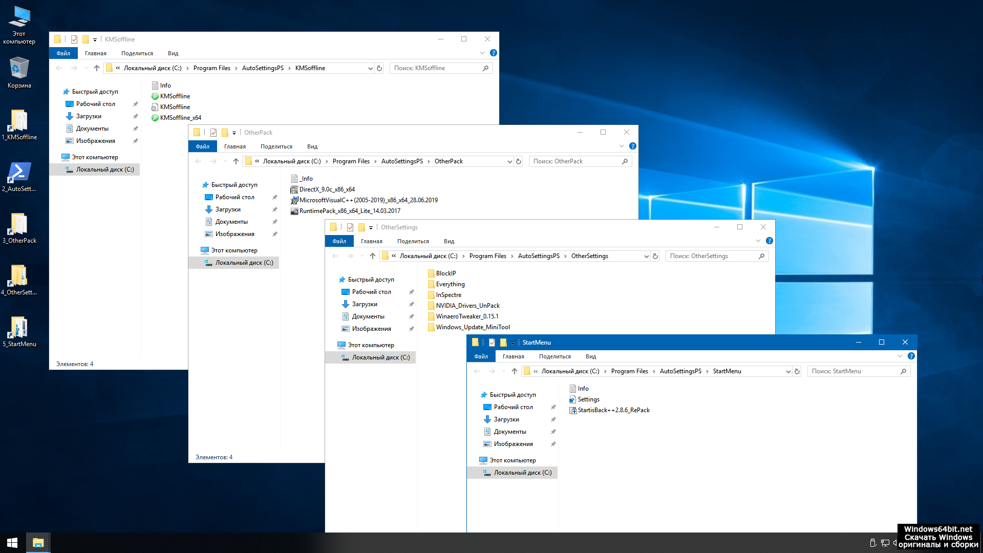The image size is (983, 553).
Task: Click the Рабочий стол quick access item
Action: 514,407
